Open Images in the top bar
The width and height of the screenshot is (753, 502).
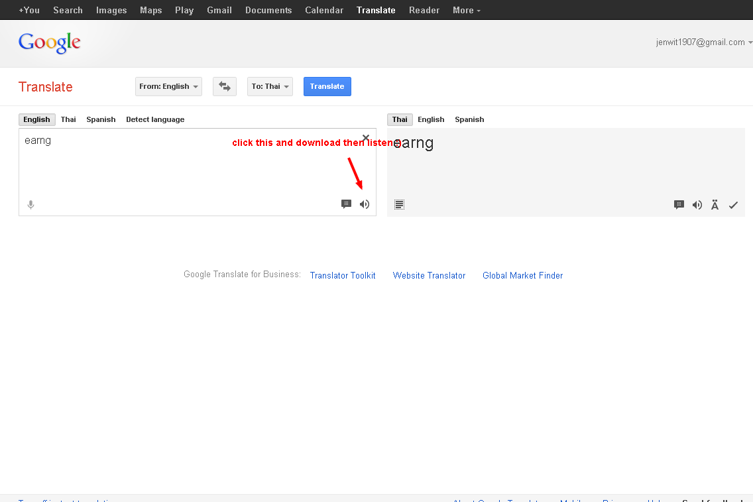coord(111,10)
